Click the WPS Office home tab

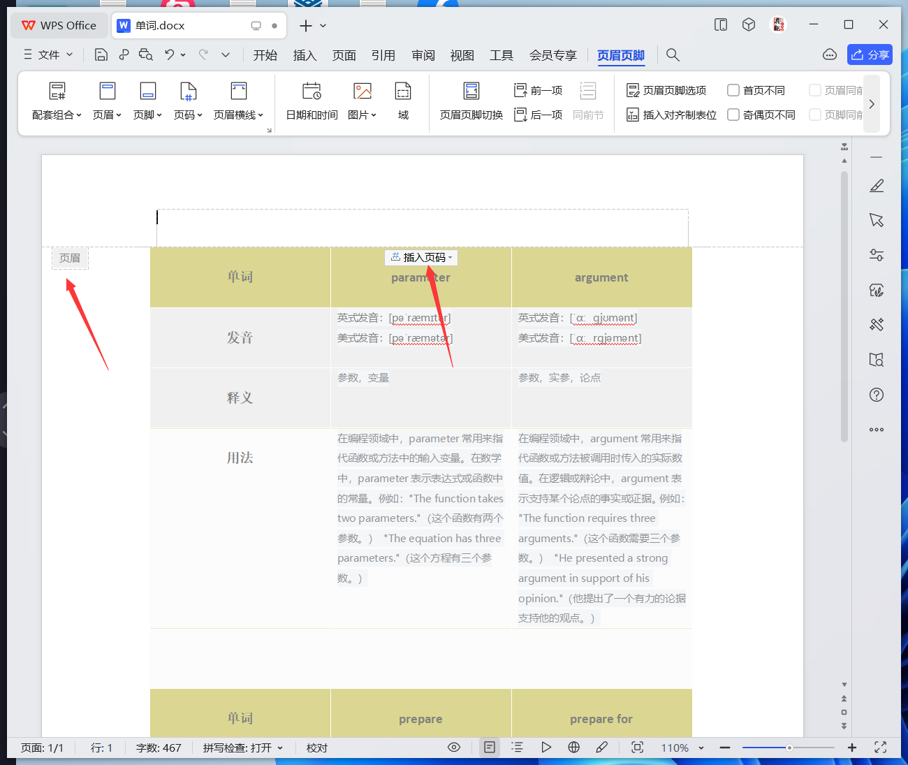point(59,25)
